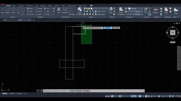This screenshot has width=181, height=101.
Task: Click the TOP face of ViewCube
Action: tap(173, 33)
